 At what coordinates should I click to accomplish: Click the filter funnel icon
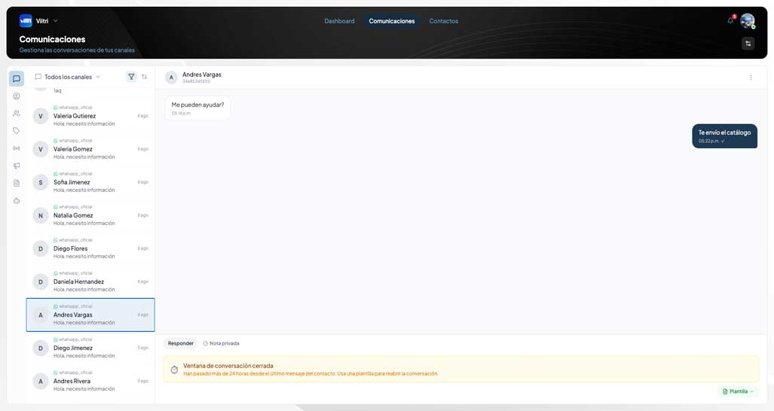(131, 77)
